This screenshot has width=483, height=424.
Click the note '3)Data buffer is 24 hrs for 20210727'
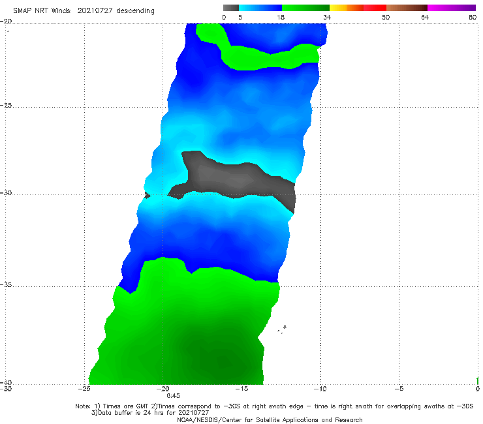click(x=149, y=413)
